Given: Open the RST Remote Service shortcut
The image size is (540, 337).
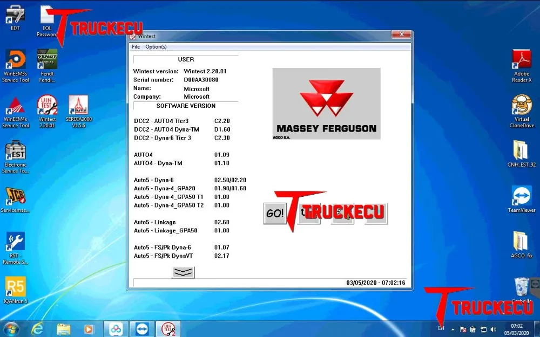Looking at the screenshot, I should coord(16,248).
